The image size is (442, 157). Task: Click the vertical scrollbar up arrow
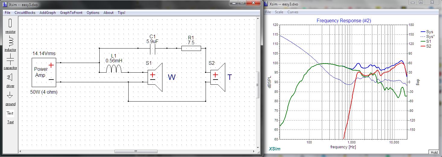[x=258, y=19]
